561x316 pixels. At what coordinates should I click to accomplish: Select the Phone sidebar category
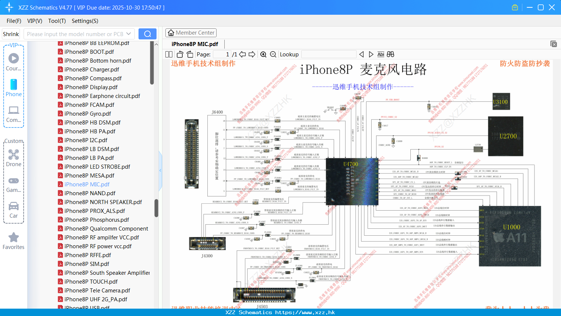point(14,88)
